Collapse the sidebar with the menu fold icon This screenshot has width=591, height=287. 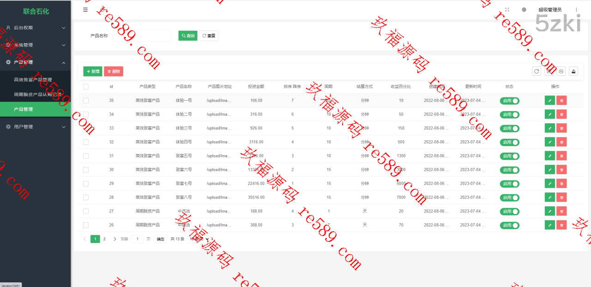point(85,10)
